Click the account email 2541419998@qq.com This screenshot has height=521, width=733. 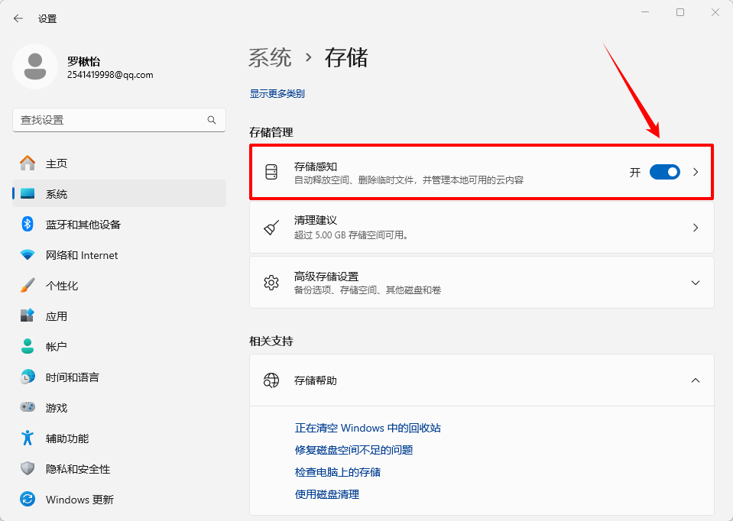[110, 75]
